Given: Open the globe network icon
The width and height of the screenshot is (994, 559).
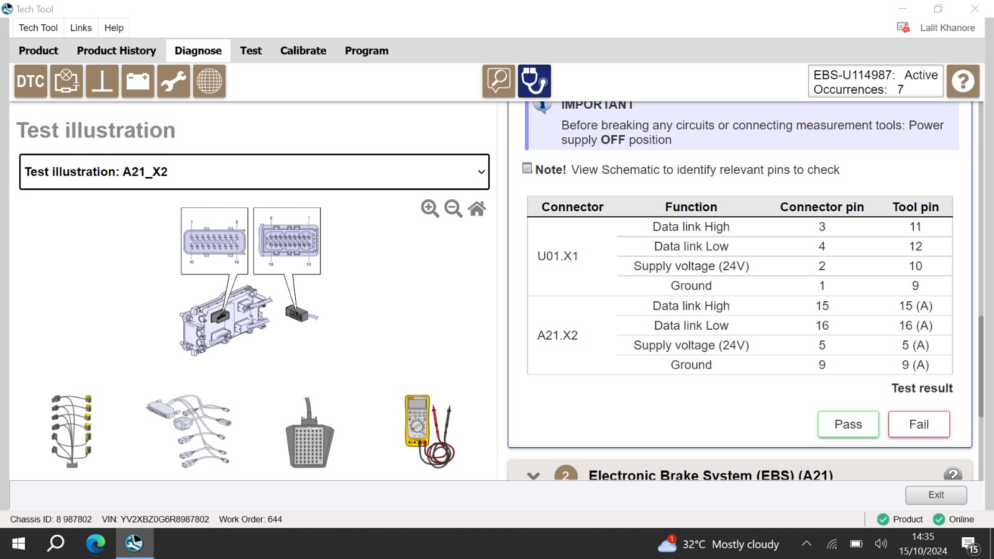Looking at the screenshot, I should 209,81.
